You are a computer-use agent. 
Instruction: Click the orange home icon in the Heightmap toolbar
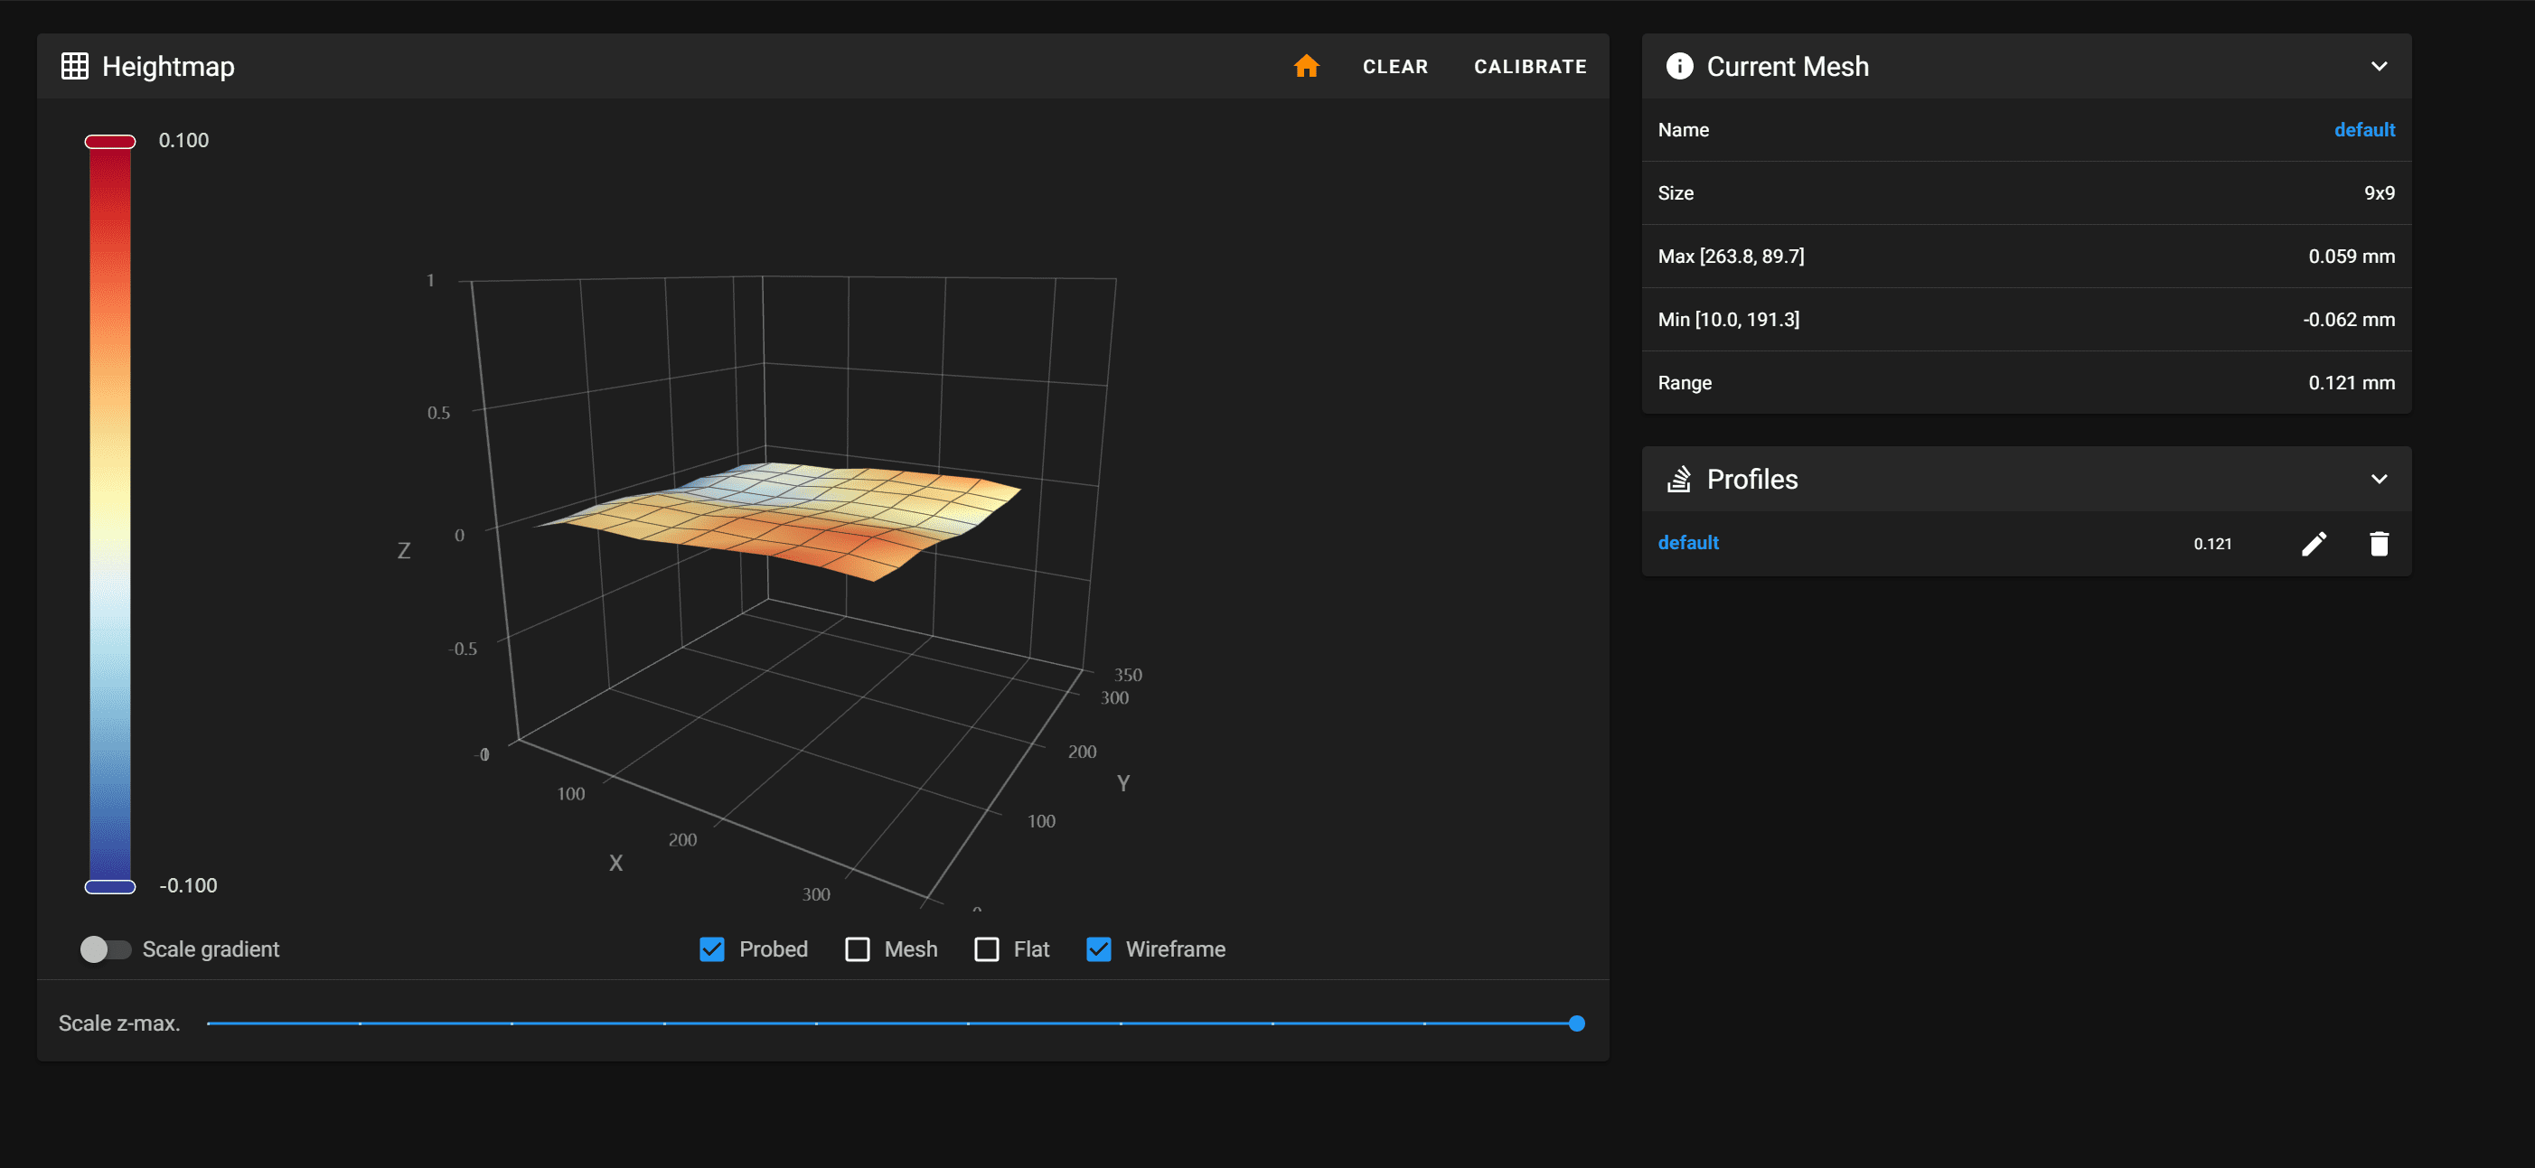[x=1306, y=66]
